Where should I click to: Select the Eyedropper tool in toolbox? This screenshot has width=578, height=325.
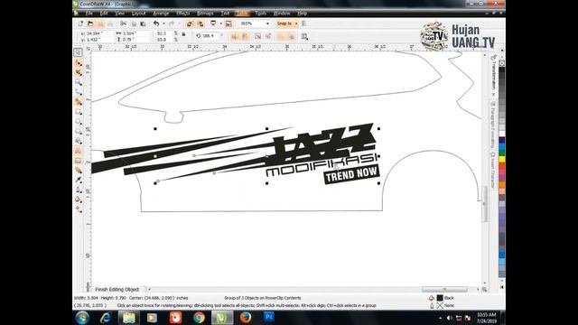tap(79, 180)
